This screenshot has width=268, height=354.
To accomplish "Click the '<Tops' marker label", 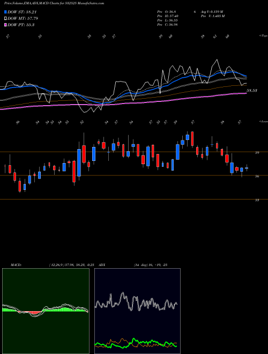I will click(263, 36).
